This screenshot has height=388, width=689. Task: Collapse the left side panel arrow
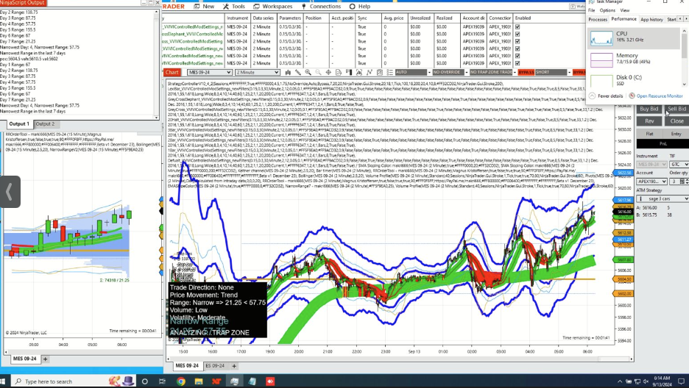pyautogui.click(x=10, y=192)
